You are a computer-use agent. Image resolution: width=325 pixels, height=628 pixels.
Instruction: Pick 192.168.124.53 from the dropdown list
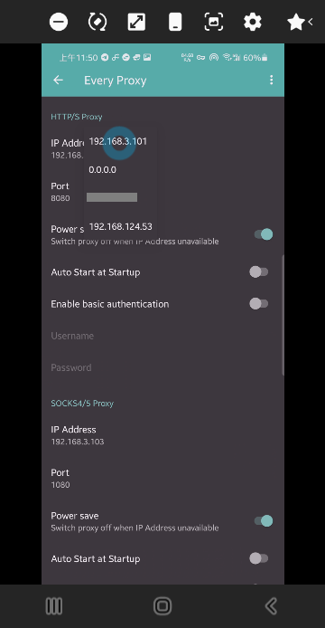pyautogui.click(x=121, y=227)
